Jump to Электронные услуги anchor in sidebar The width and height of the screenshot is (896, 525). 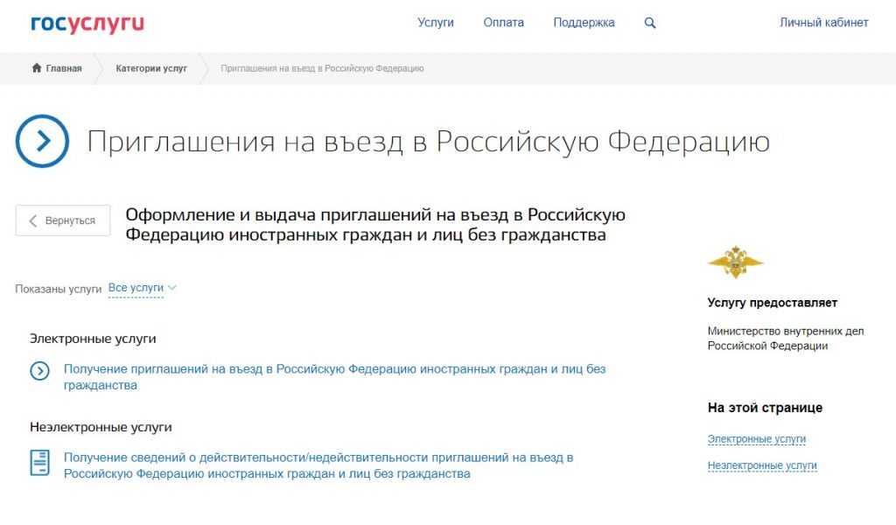(x=756, y=439)
